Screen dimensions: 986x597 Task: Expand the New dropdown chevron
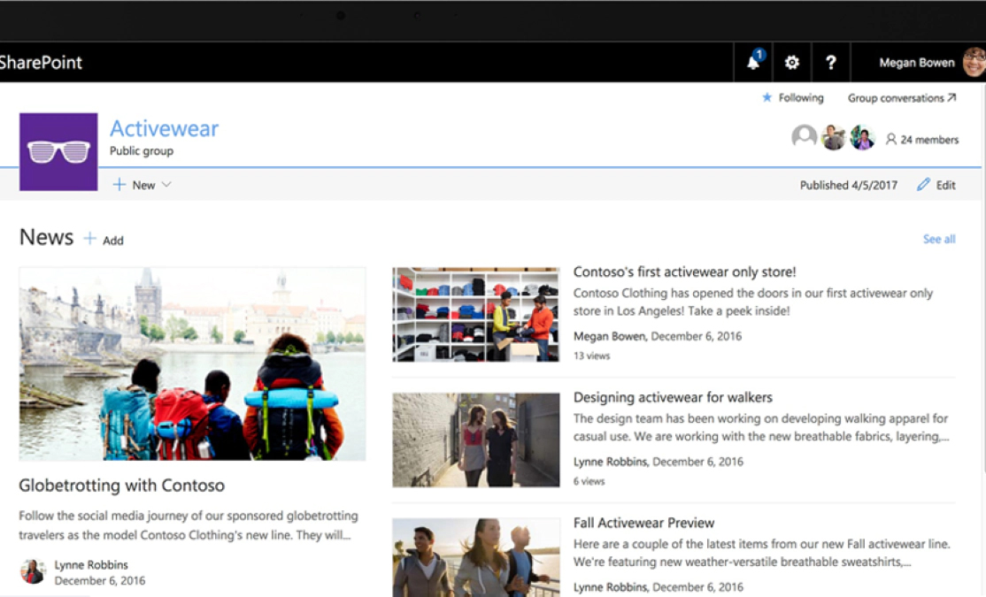point(166,185)
